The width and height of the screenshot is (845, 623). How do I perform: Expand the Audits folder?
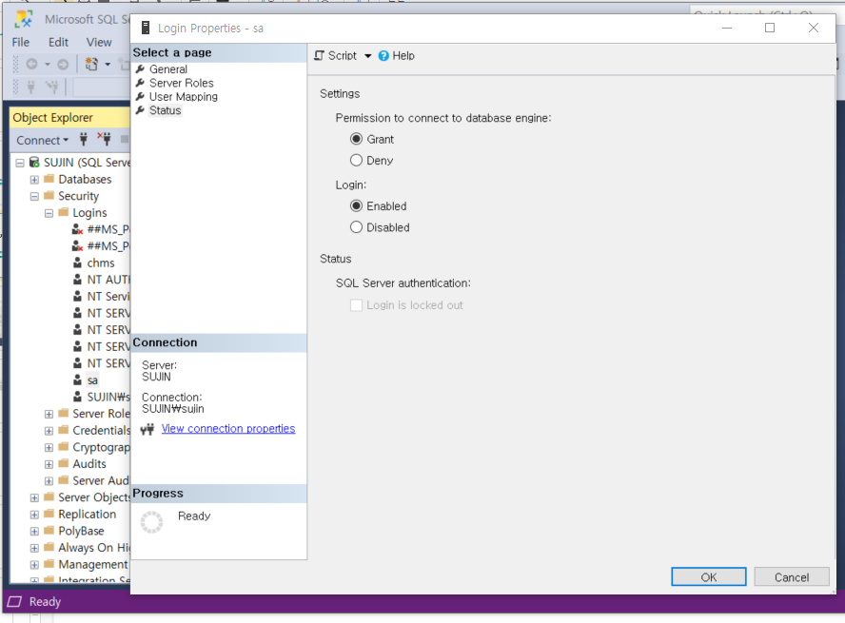coord(49,464)
